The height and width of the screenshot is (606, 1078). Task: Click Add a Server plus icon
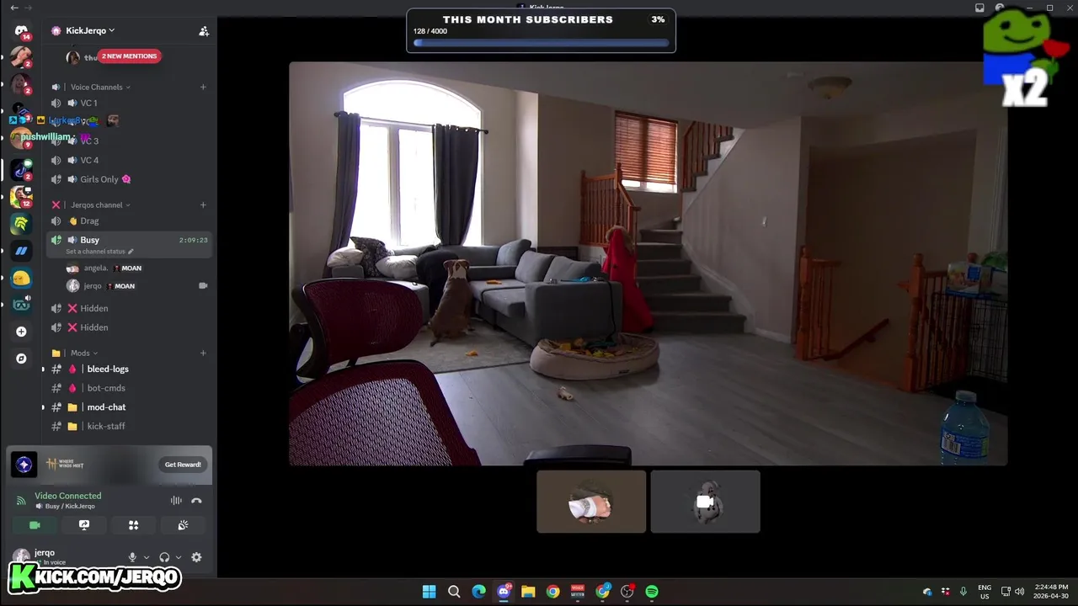click(x=21, y=332)
